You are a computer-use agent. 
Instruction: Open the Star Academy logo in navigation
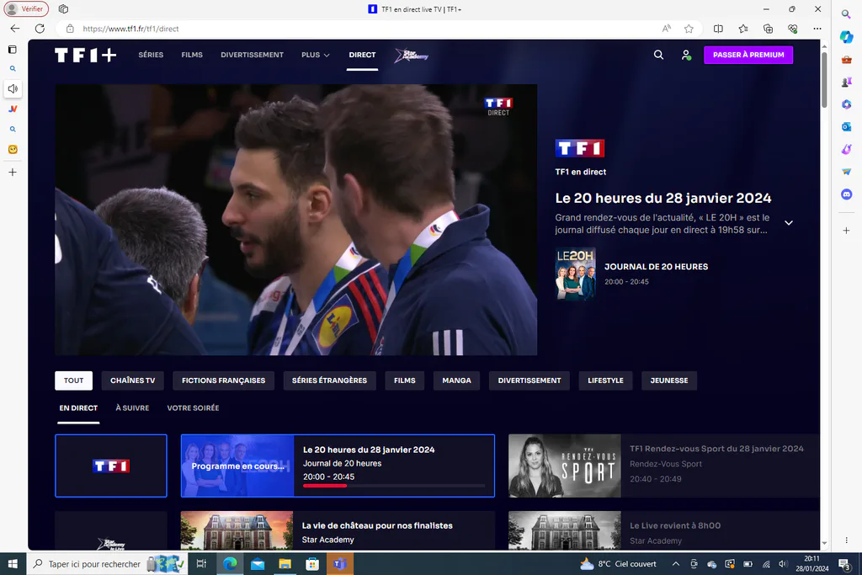411,55
